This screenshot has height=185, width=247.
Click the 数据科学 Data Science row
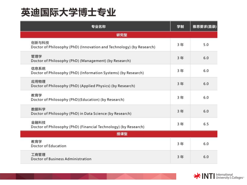coord(119,111)
